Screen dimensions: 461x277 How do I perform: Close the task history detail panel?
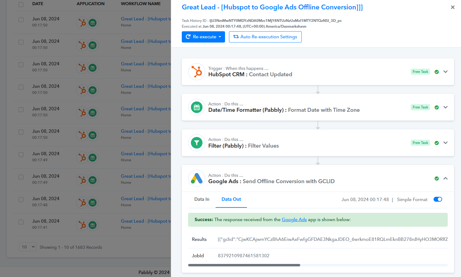(453, 7)
